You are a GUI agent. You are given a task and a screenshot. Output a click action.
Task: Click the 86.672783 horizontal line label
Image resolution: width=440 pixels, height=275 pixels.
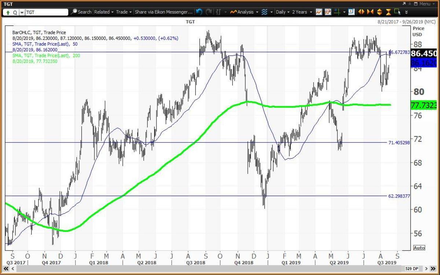point(399,52)
